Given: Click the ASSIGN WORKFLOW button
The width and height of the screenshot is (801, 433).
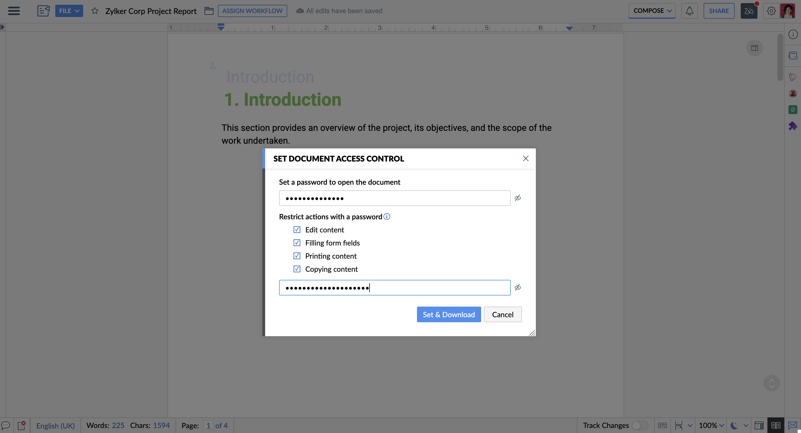Looking at the screenshot, I should coord(252,11).
